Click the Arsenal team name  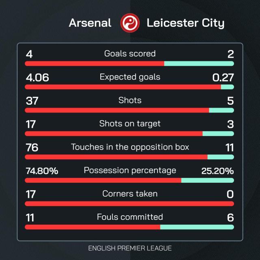[90, 23]
